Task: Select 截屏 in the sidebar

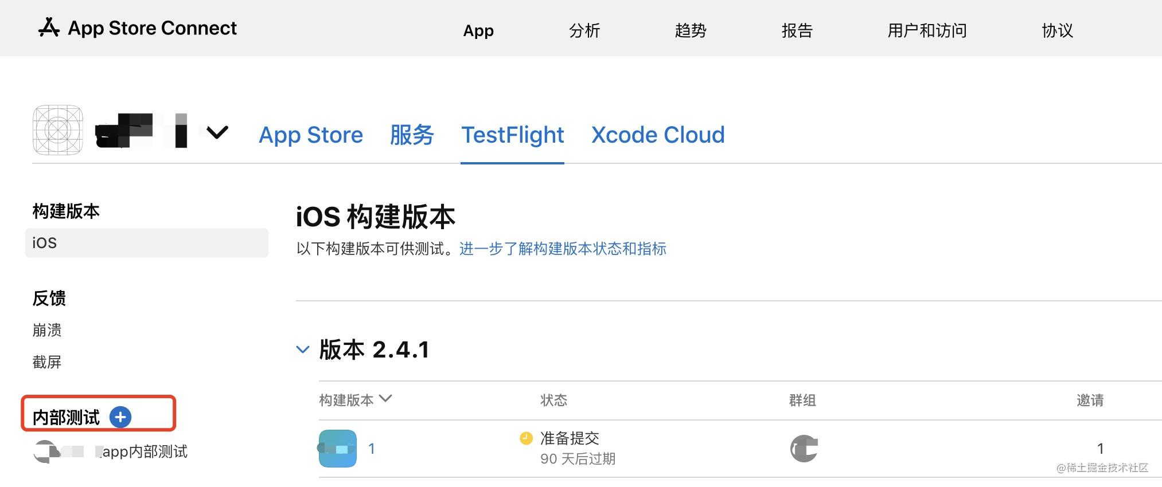Action: pyautogui.click(x=46, y=362)
